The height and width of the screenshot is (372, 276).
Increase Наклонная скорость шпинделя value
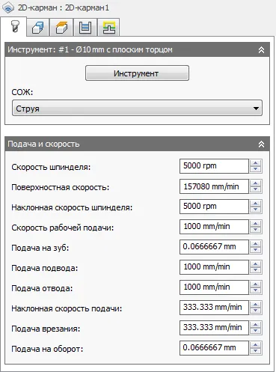[256, 204]
